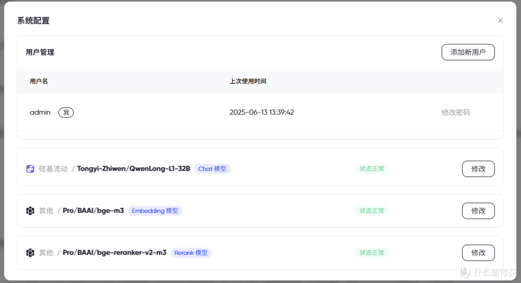This screenshot has height=283, width=521.
Task: Click 其他 label in the reranker row
Action: pos(46,253)
